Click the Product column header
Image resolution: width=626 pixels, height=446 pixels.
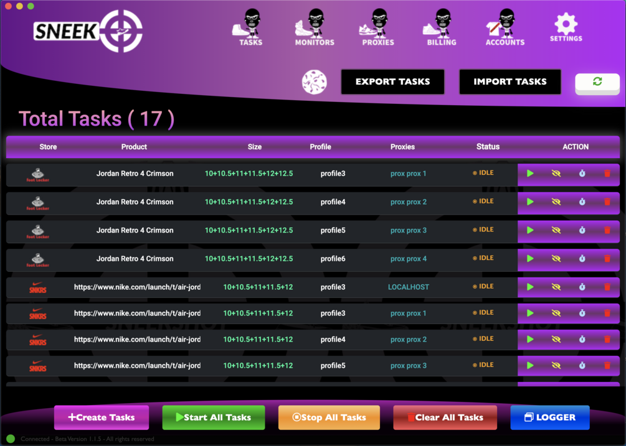pyautogui.click(x=134, y=147)
